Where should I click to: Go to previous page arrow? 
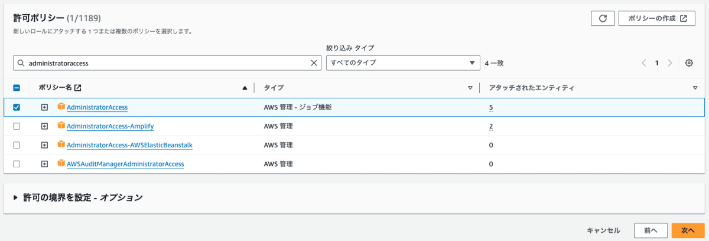pos(643,62)
